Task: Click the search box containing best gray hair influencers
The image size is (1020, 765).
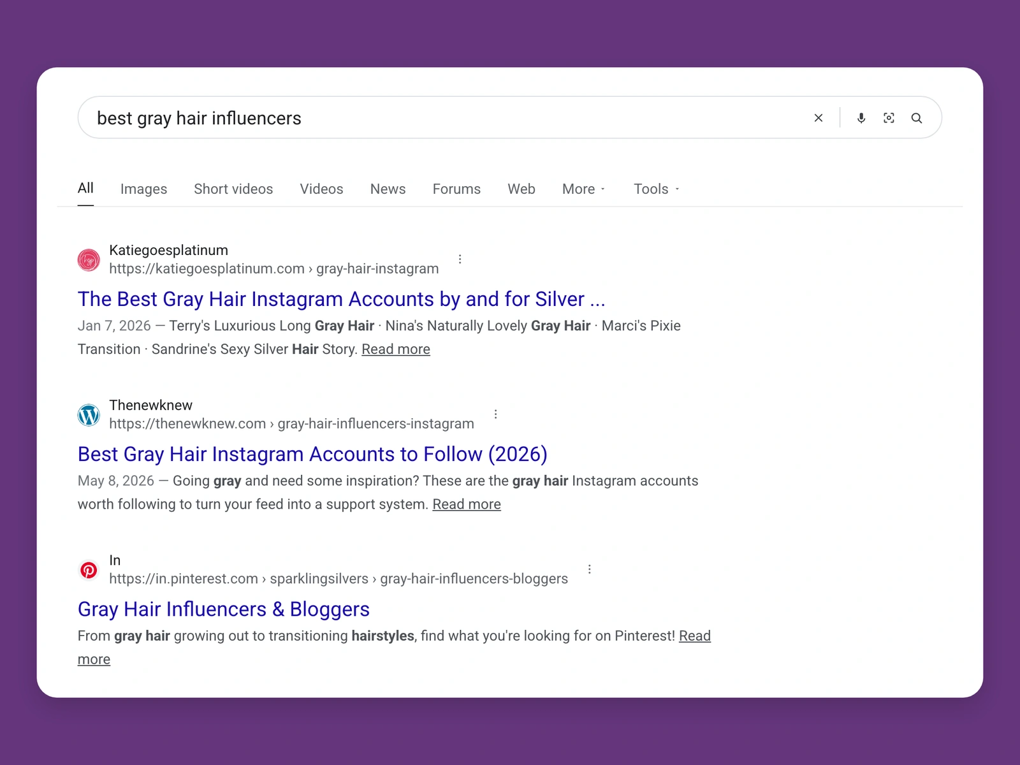Action: point(510,117)
